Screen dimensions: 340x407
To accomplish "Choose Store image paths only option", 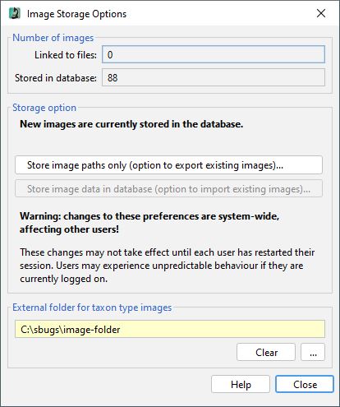I will coord(168,165).
